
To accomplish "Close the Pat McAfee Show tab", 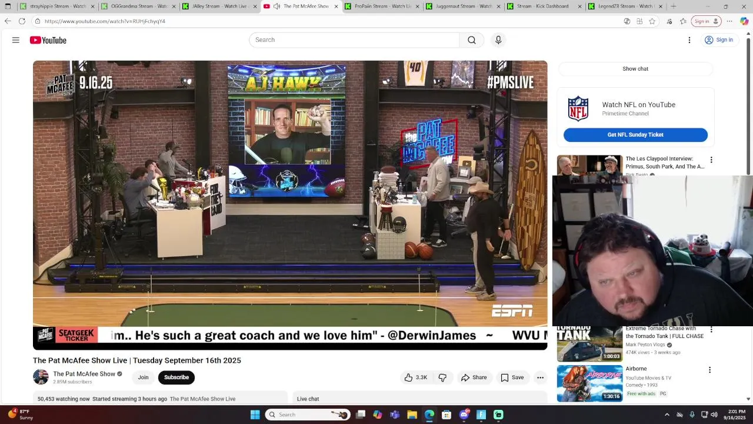I will pyautogui.click(x=336, y=6).
